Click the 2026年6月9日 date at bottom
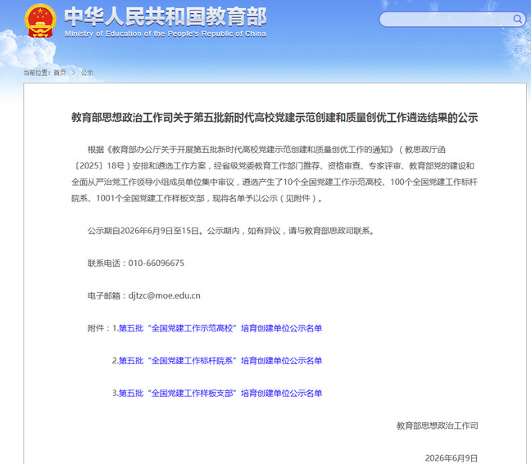The image size is (531, 464). (451, 458)
